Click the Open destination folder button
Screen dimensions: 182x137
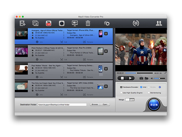[x=105, y=105]
